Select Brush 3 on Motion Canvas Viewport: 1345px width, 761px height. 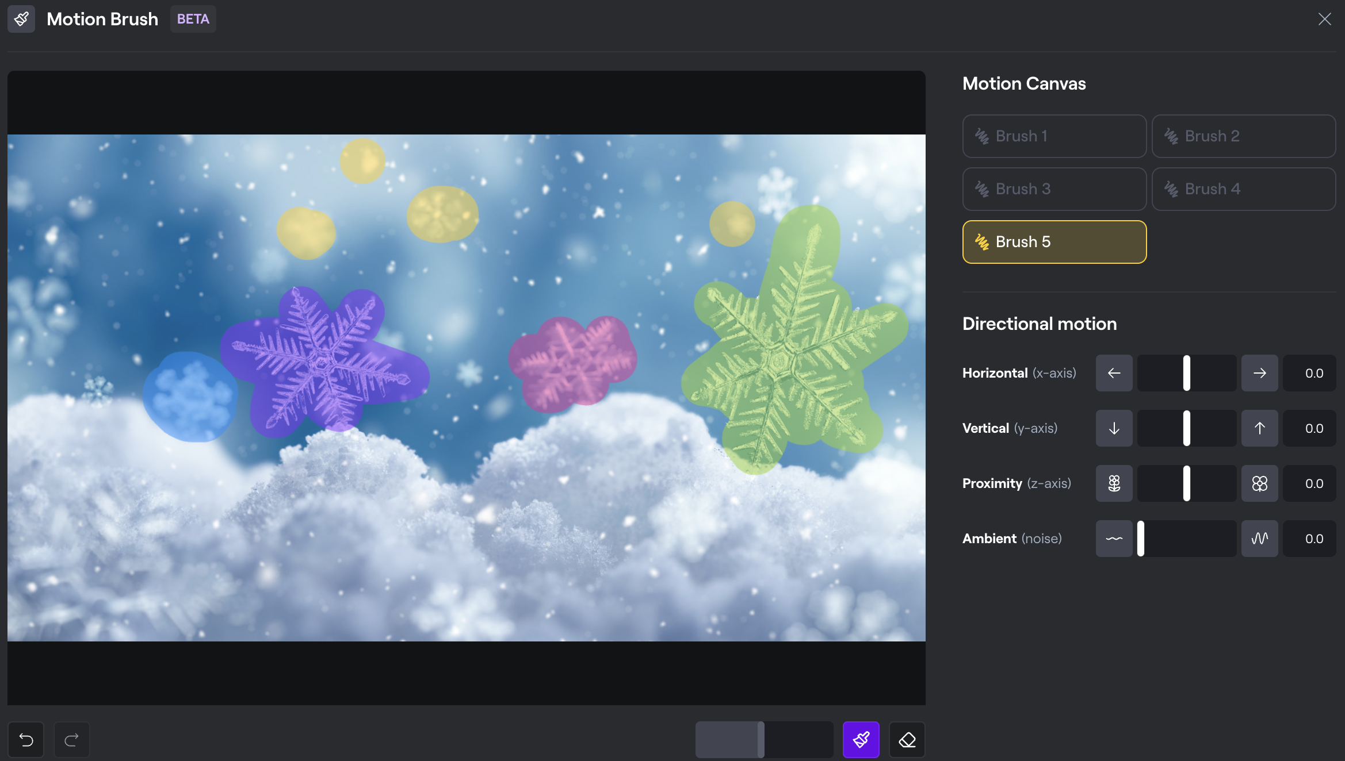1054,188
